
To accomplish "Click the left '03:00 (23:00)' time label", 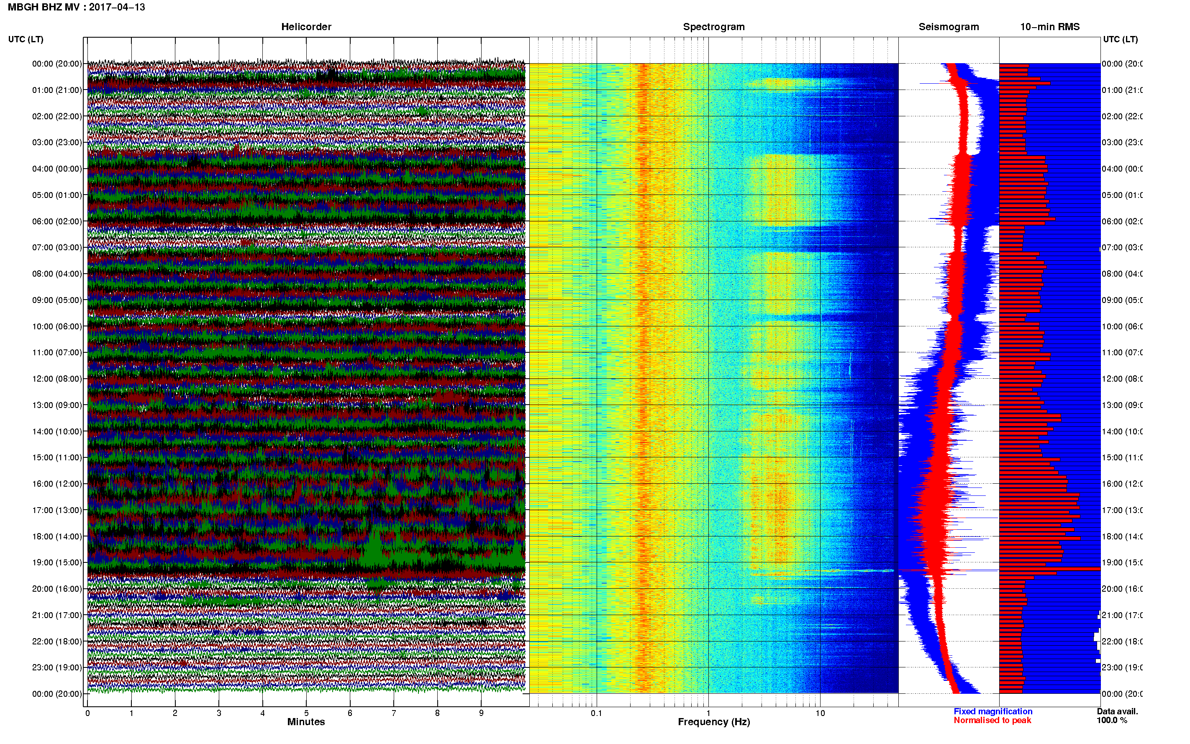I will [x=57, y=142].
